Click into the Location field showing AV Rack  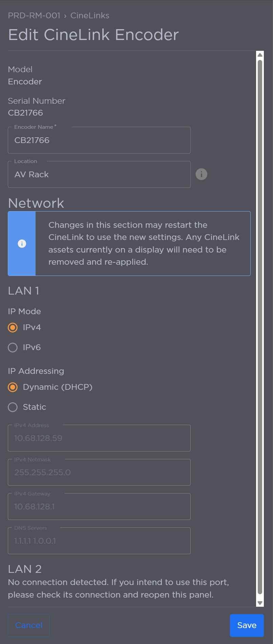point(99,174)
